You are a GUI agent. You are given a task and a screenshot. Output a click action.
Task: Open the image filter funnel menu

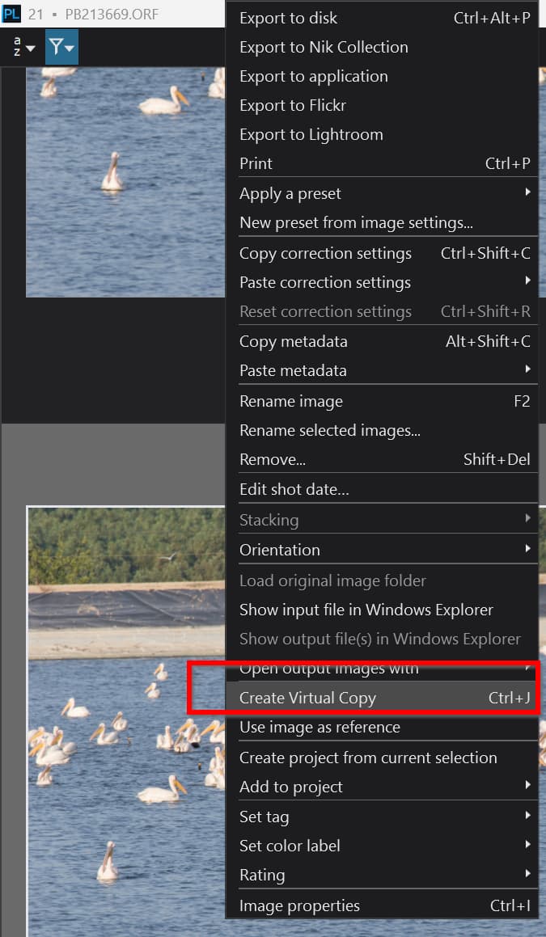(x=61, y=48)
